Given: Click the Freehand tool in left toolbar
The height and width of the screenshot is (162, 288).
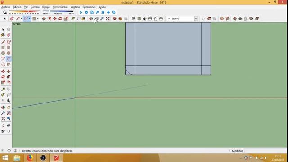Looking at the screenshot, I should pos(9,42).
